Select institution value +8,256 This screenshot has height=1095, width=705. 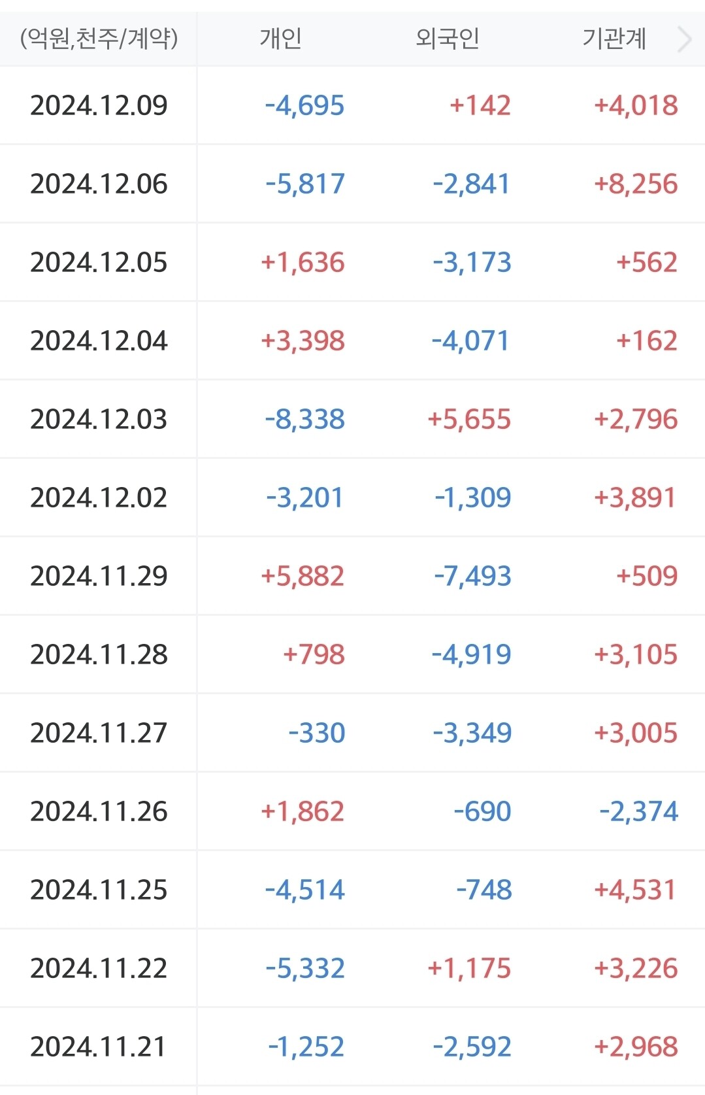636,184
